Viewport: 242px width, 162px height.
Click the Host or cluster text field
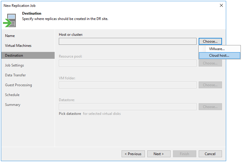click(128, 41)
